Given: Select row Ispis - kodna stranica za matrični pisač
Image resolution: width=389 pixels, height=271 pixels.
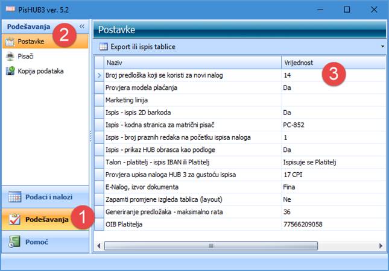Looking at the screenshot, I should click(240, 125).
